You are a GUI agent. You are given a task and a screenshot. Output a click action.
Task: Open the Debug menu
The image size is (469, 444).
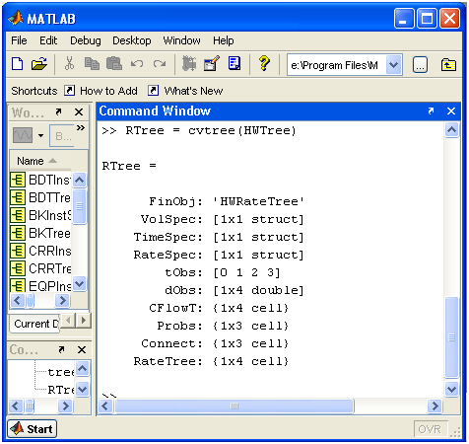(86, 40)
